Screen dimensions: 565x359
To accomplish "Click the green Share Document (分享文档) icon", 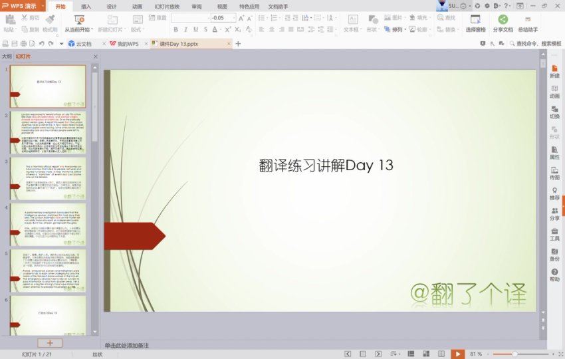I will pyautogui.click(x=503, y=19).
